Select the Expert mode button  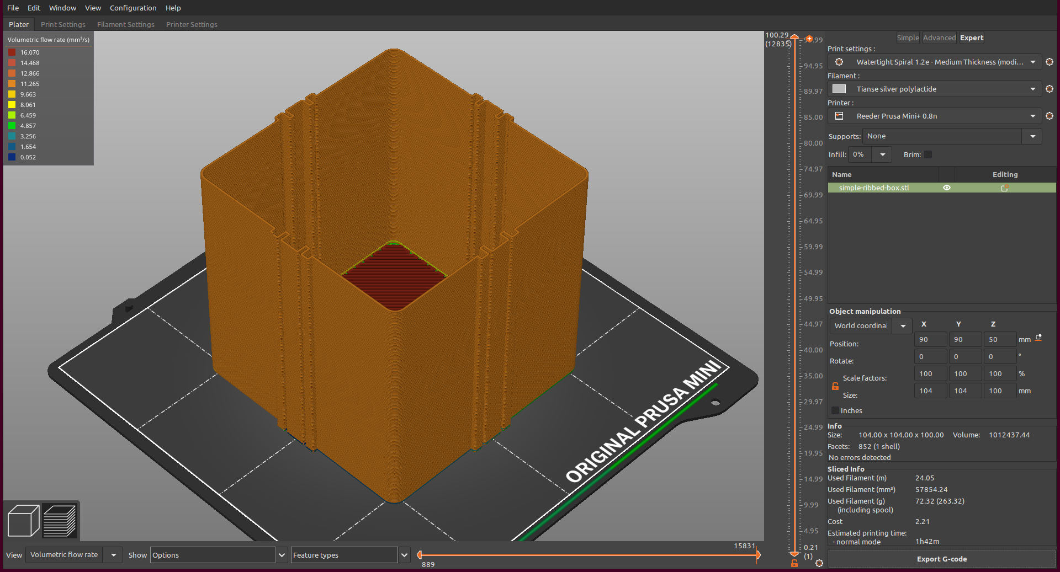972,38
